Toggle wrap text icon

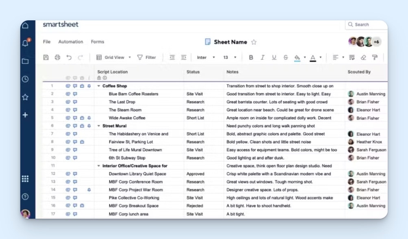tap(352, 57)
